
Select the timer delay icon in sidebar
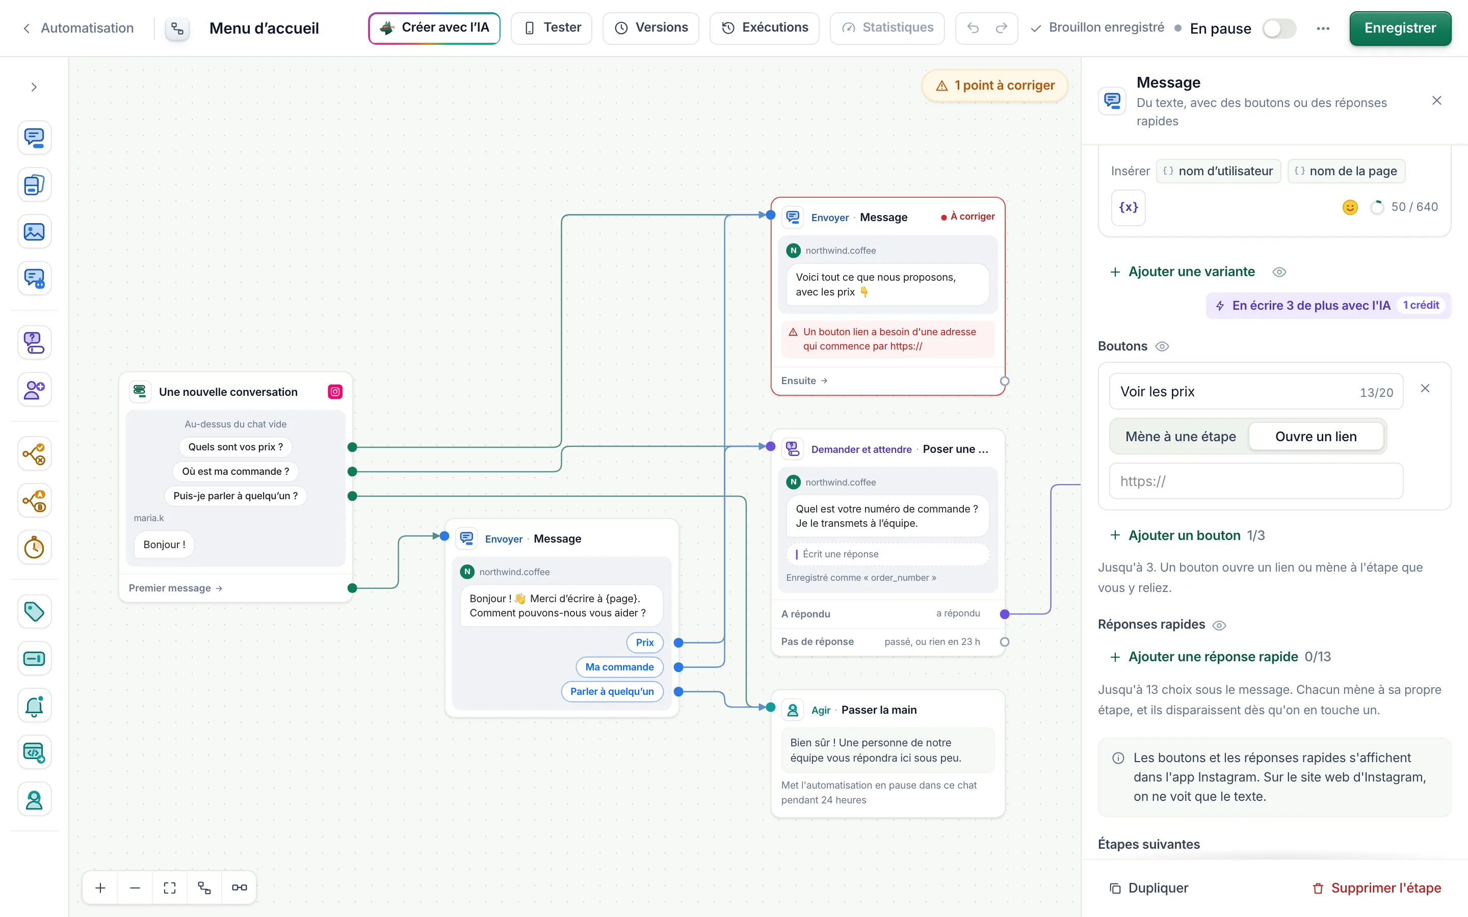point(34,548)
